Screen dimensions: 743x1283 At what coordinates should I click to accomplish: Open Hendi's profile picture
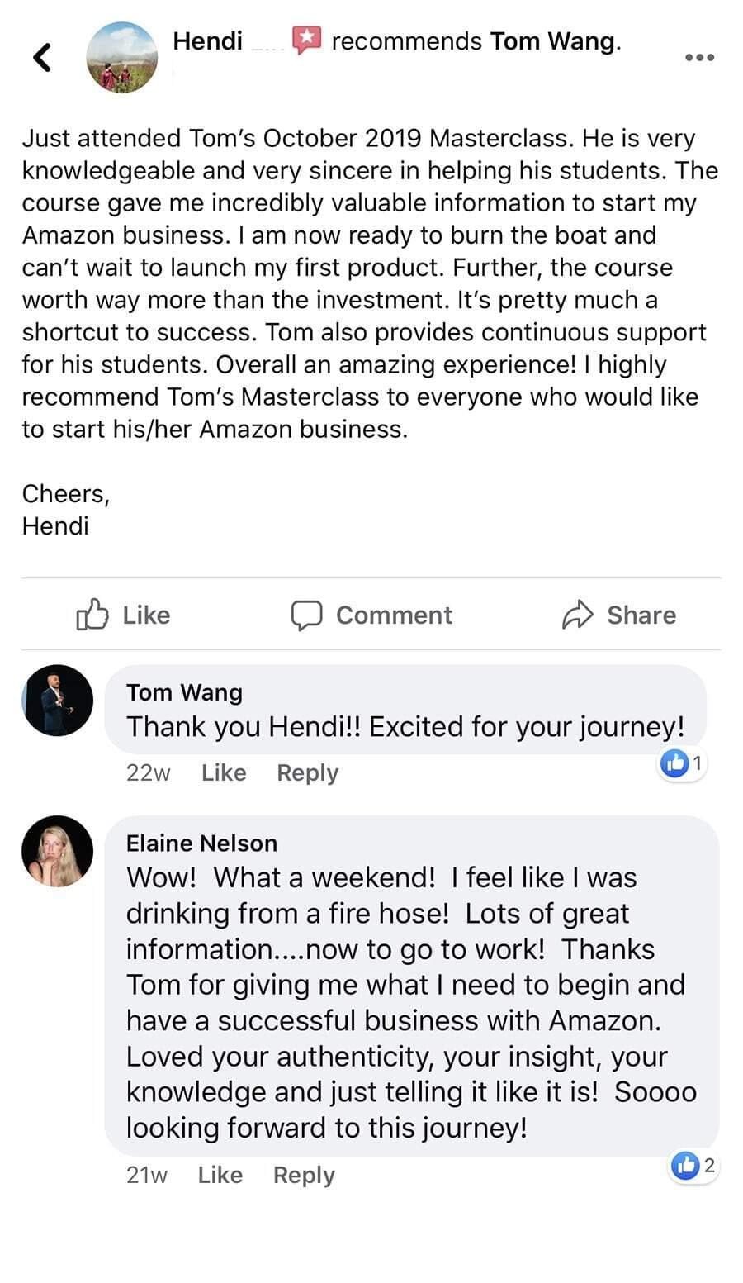coord(122,57)
